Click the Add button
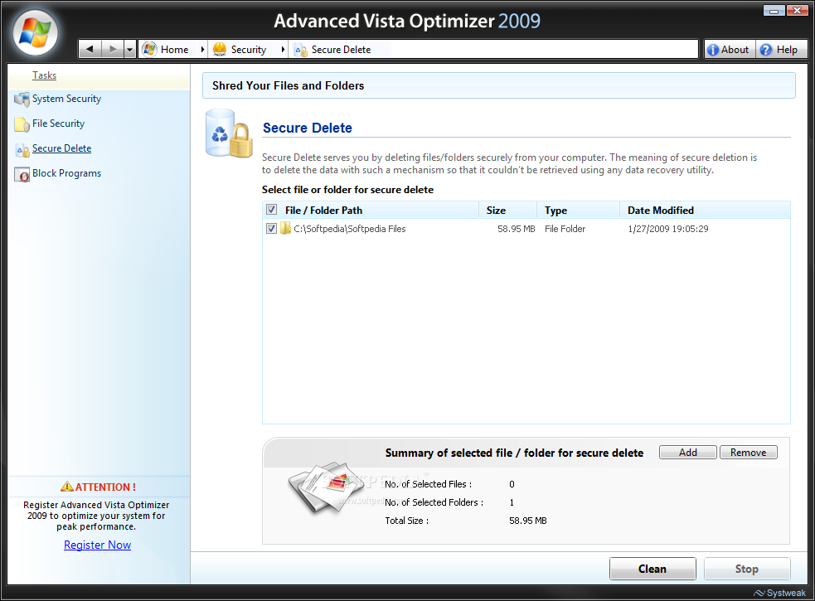The height and width of the screenshot is (601, 815). (x=687, y=453)
